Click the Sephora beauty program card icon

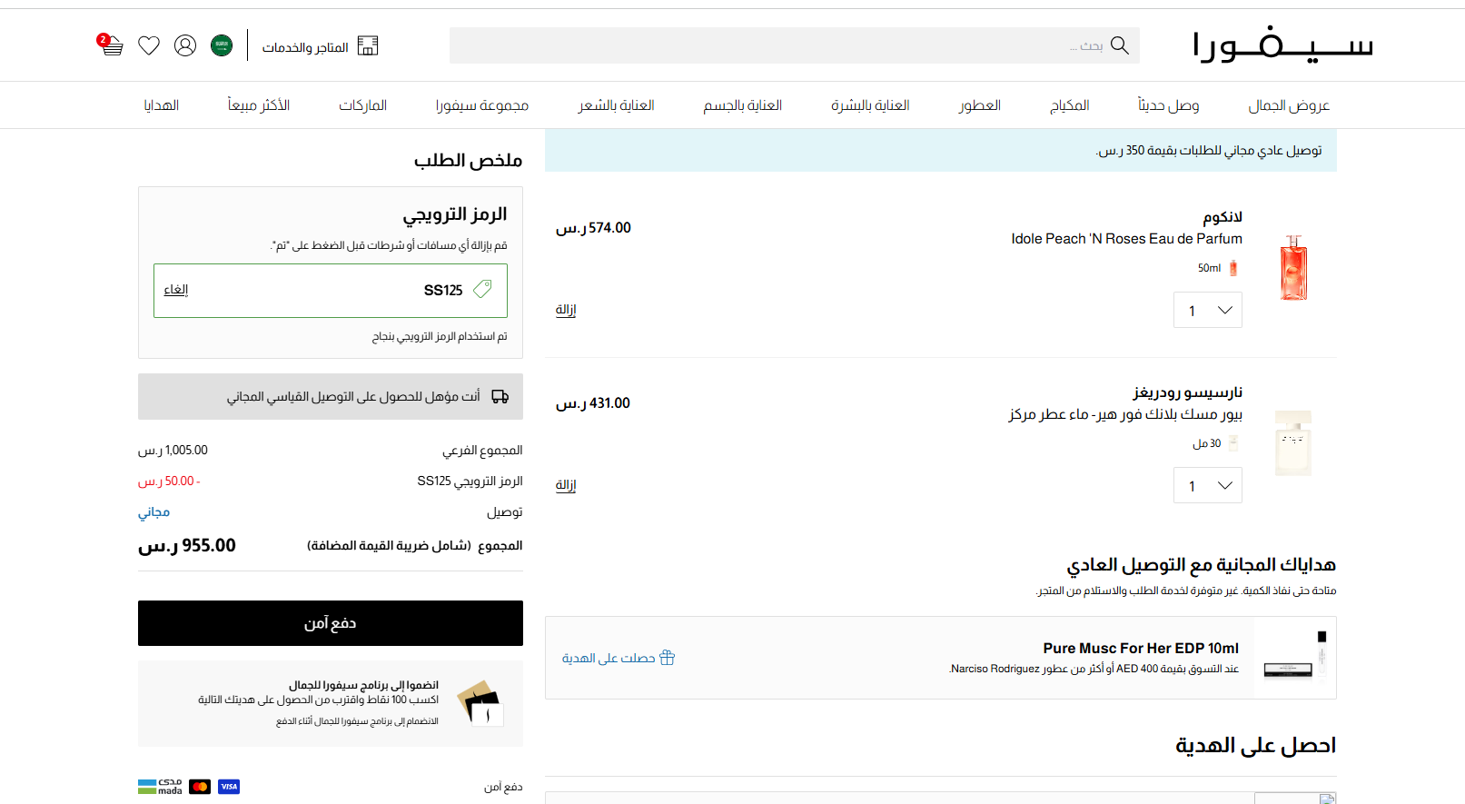point(480,702)
